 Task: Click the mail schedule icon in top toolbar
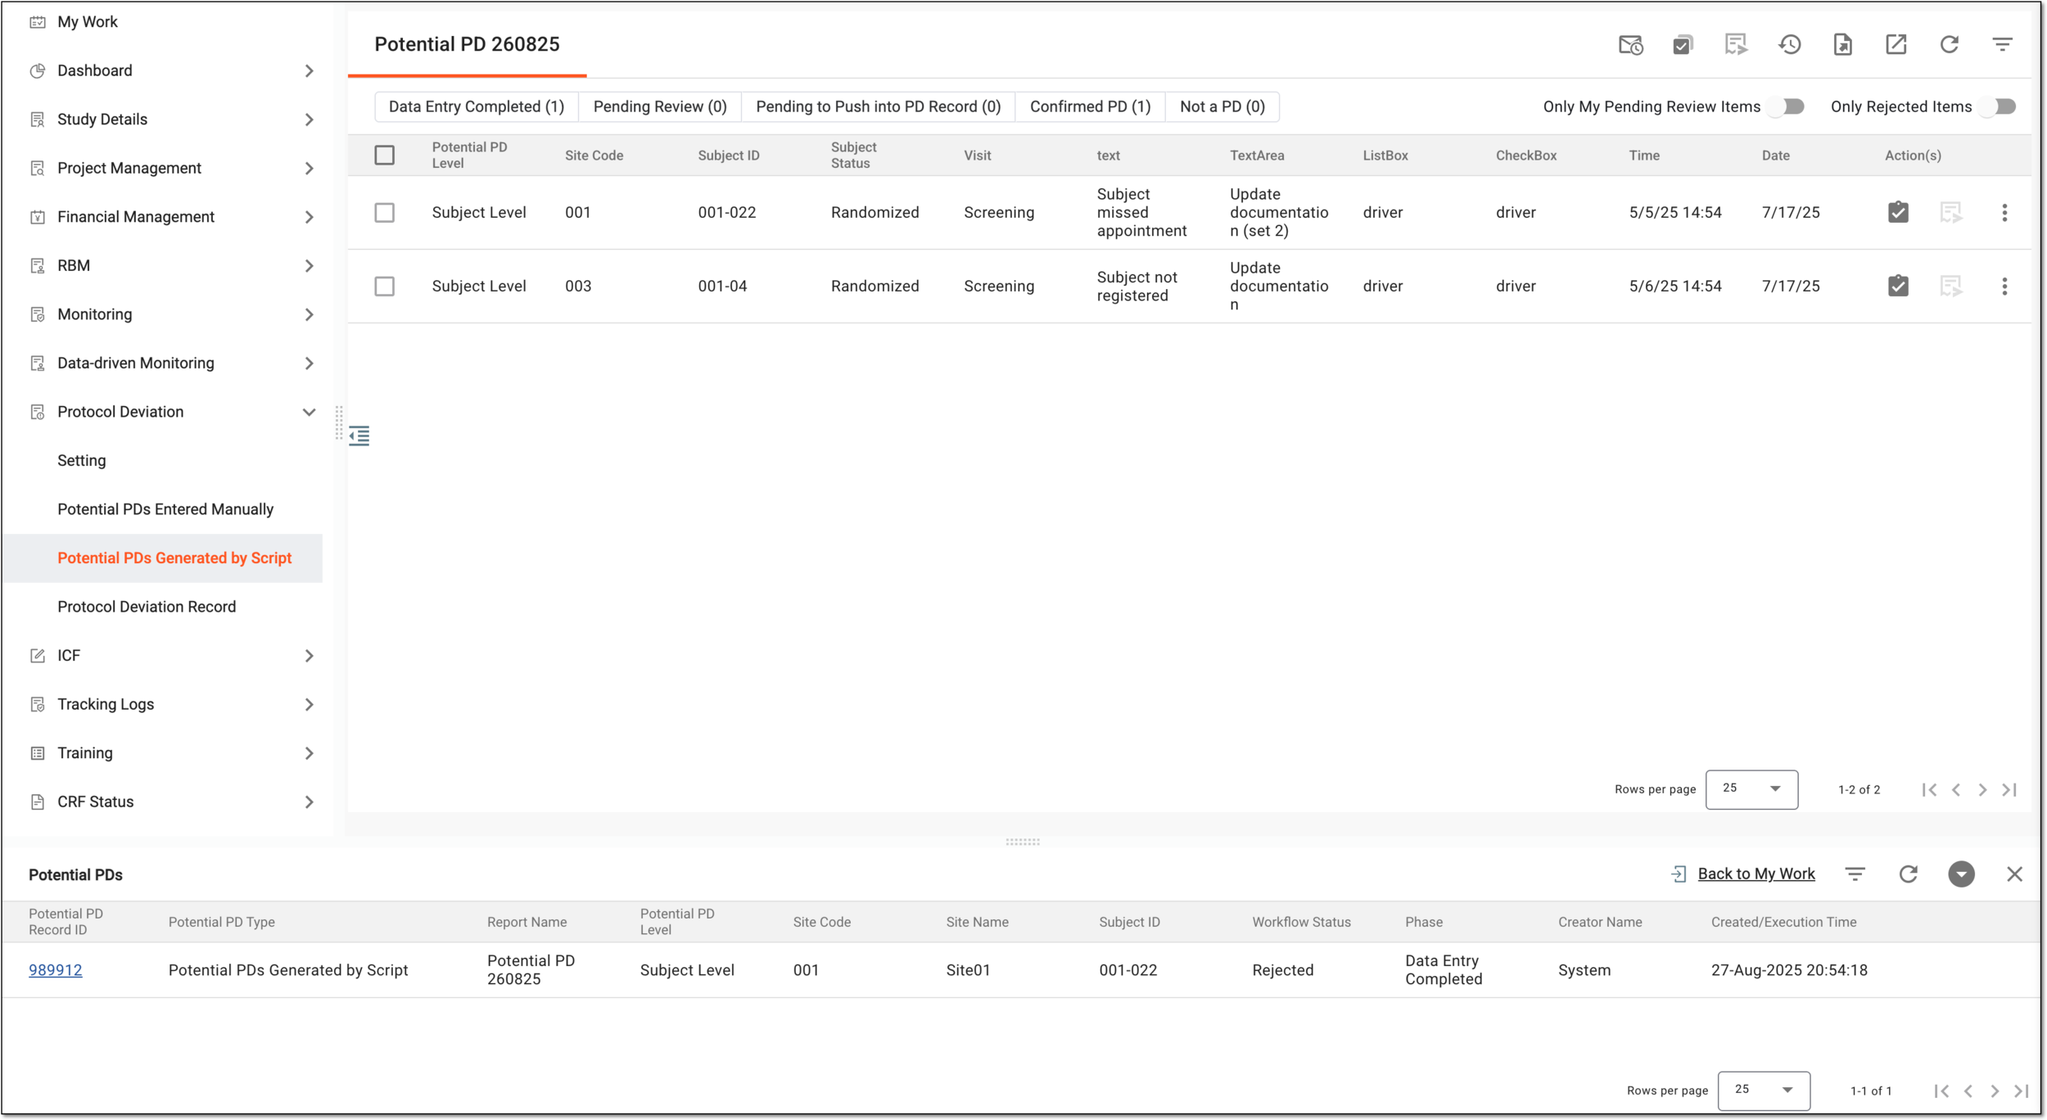click(x=1630, y=45)
